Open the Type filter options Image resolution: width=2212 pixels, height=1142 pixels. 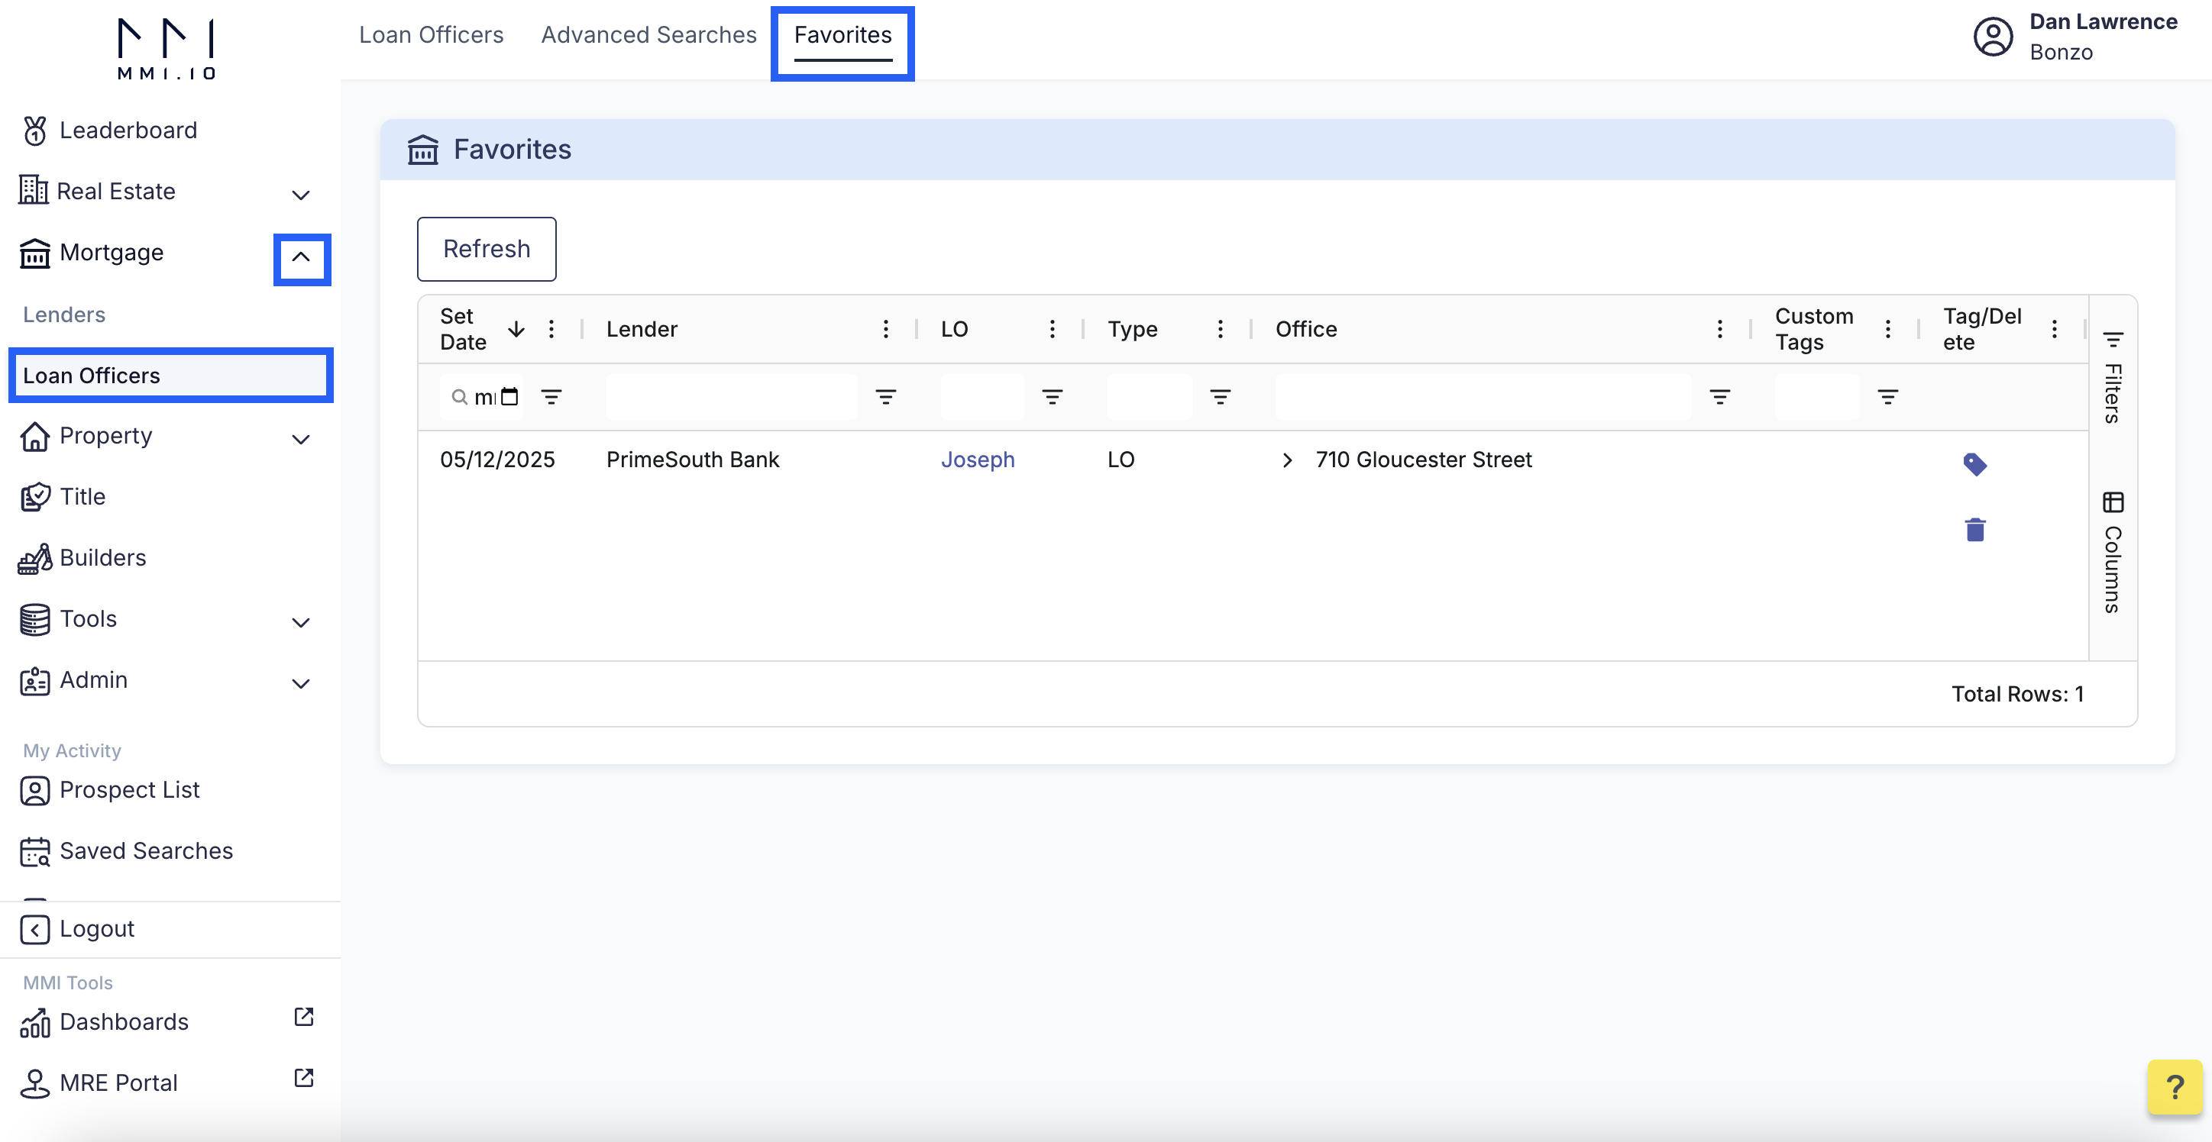click(1219, 396)
